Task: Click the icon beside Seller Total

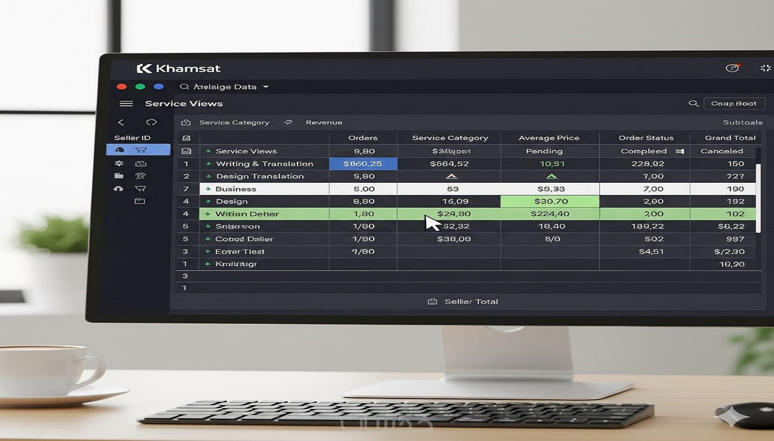Action: click(x=433, y=301)
